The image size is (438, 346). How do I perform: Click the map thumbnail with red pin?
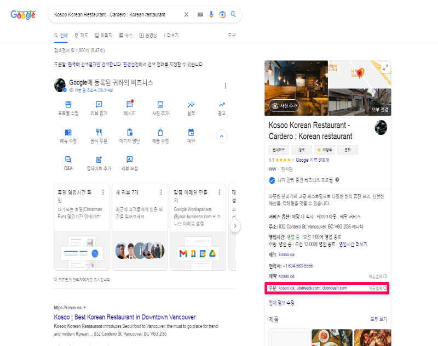pos(360,74)
